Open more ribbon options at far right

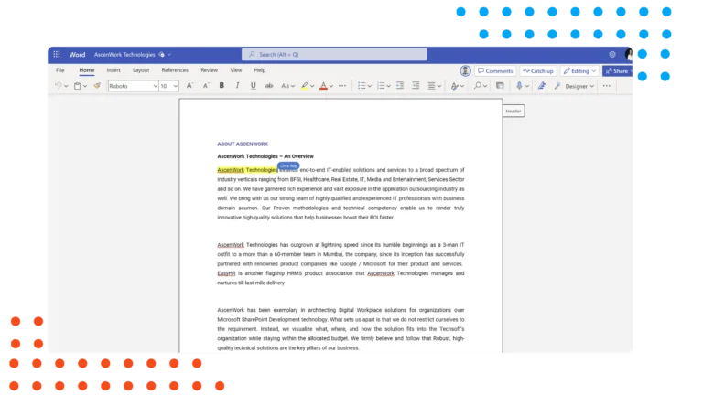point(607,86)
